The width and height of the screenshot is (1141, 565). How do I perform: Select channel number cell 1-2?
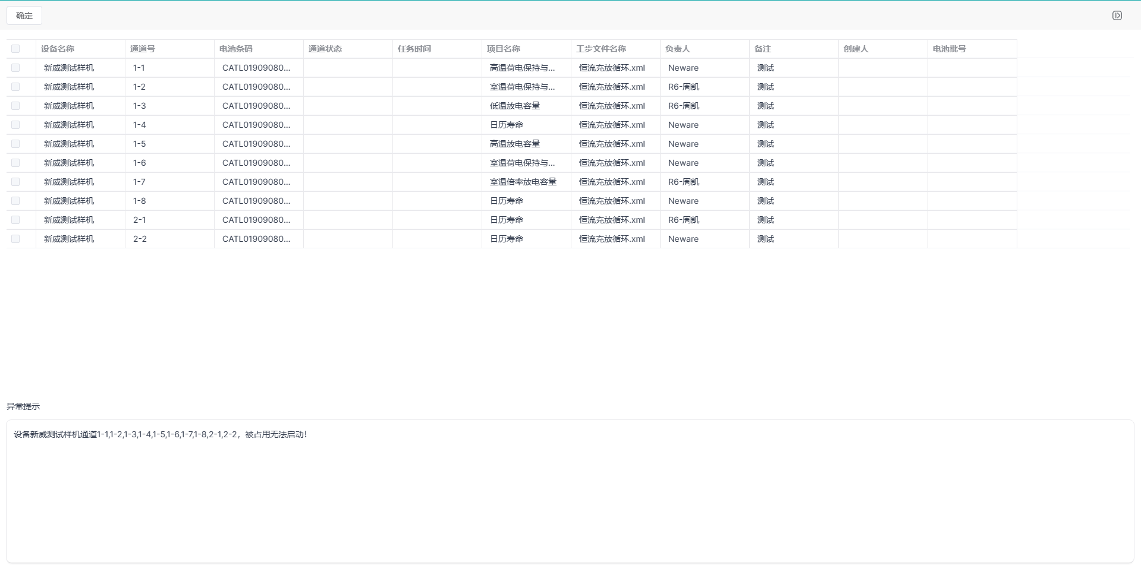[x=170, y=87]
